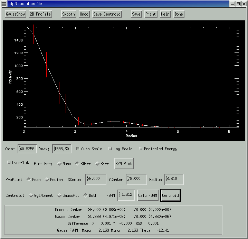Print the radial profile plot
Viewport: 248px width, 239px height.
151,14
